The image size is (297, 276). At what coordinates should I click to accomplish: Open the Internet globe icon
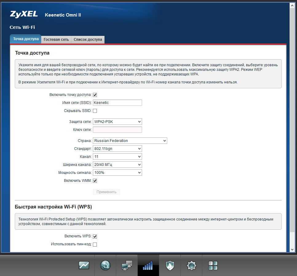pos(105,265)
